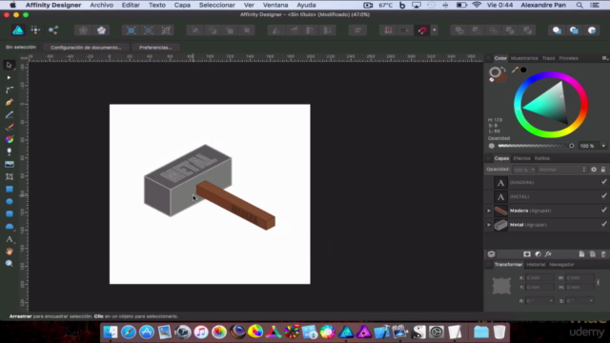Select the Corner tool
Image resolution: width=610 pixels, height=343 pixels.
(9, 90)
